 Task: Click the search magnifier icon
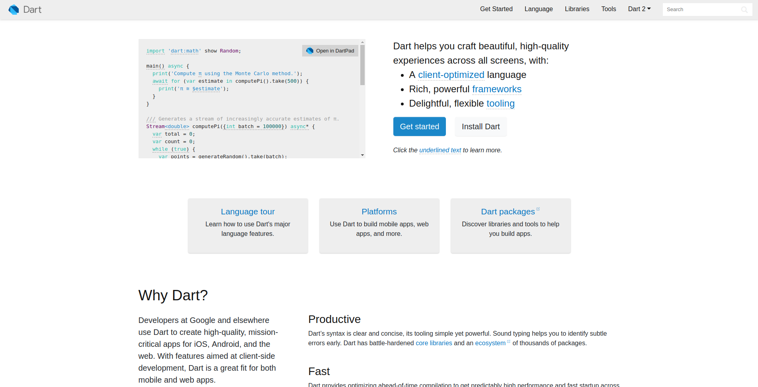(x=744, y=10)
